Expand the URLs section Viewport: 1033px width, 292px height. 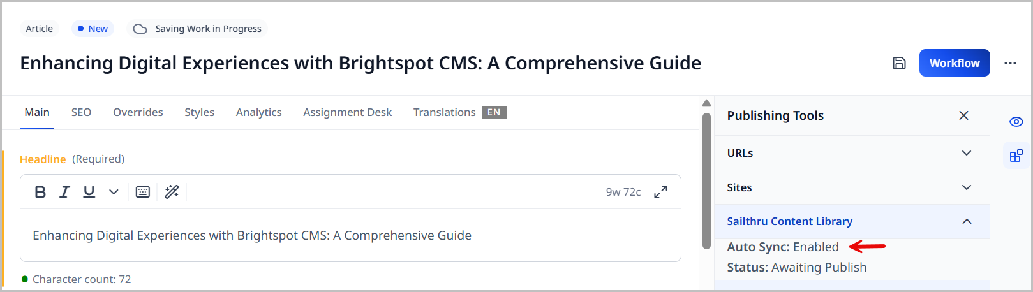point(967,153)
